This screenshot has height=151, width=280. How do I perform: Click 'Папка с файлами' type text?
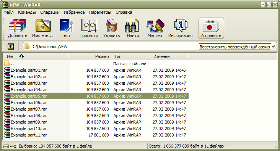pyautogui.click(x=130, y=64)
